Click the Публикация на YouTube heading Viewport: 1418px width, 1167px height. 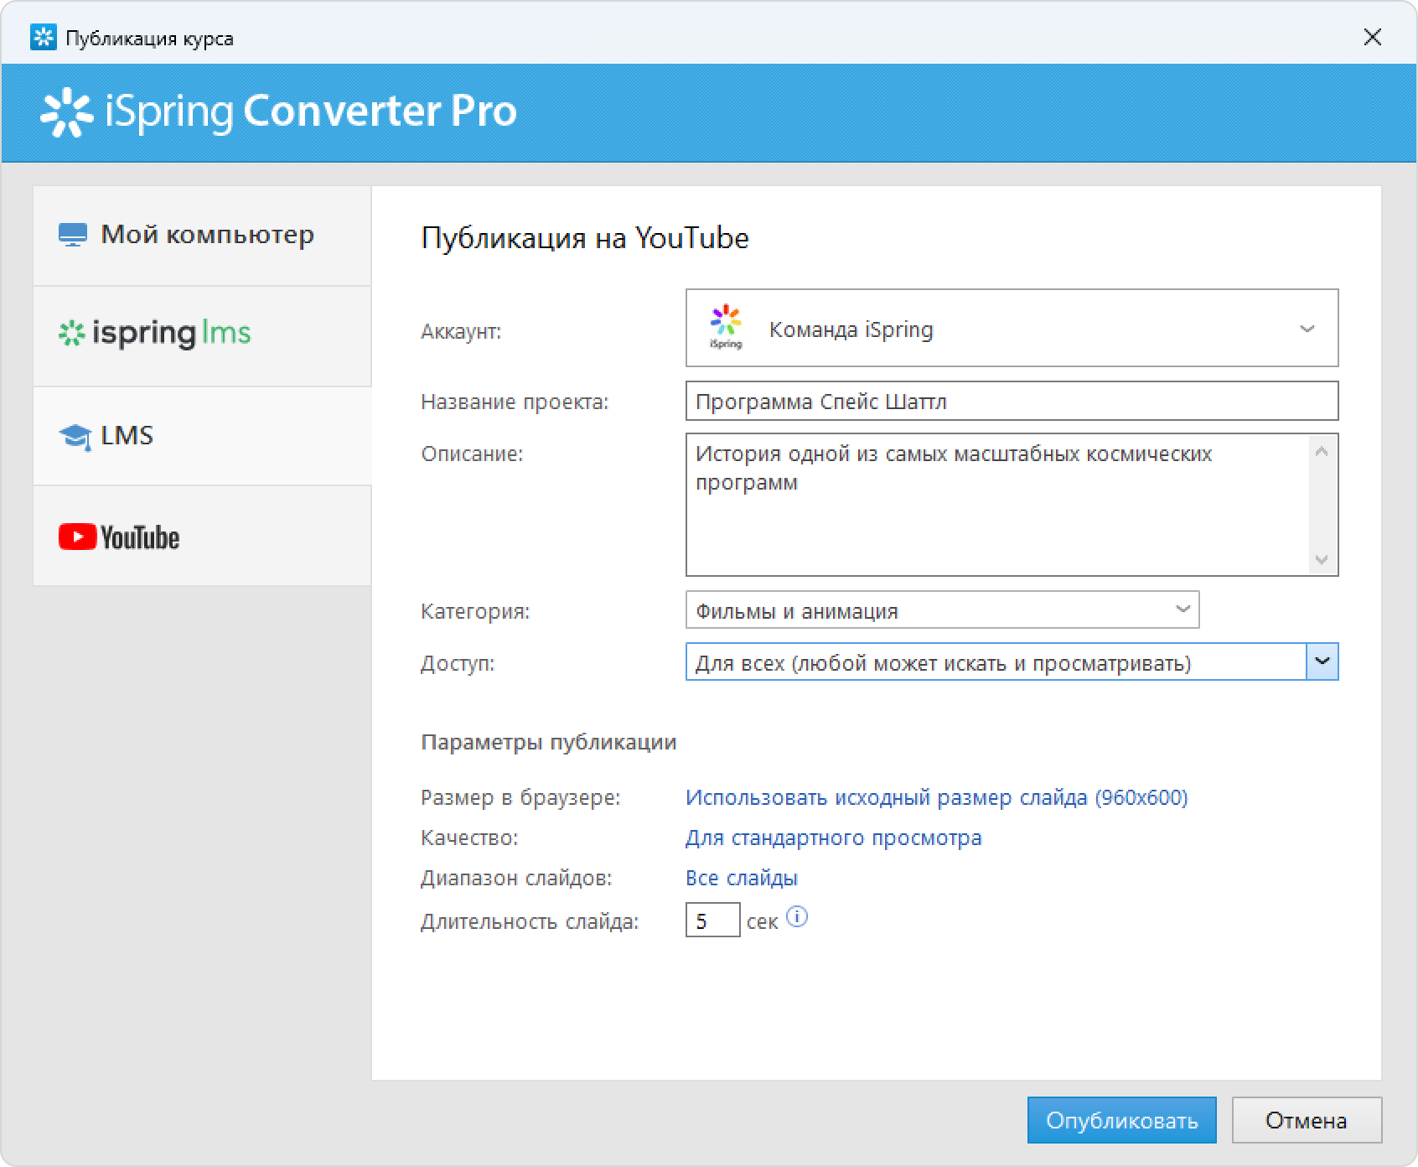tap(584, 238)
